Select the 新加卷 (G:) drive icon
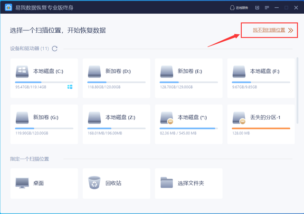The width and height of the screenshot is (304, 214). [22, 118]
